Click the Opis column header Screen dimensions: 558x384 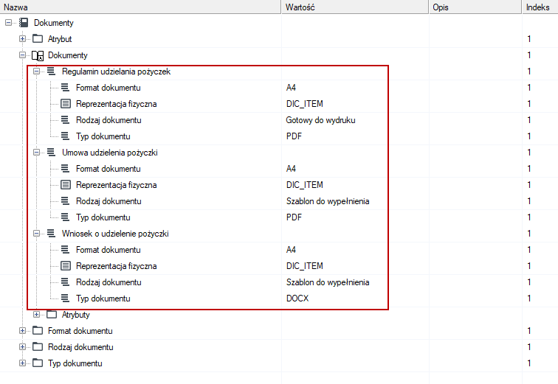[475, 7]
